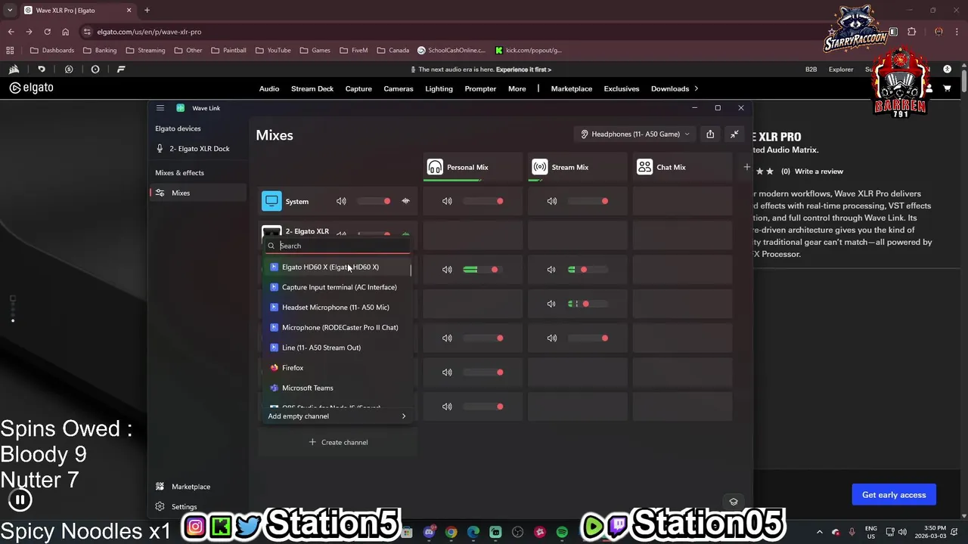Open the Lighting menu on Elgato site
Screen dimensions: 968x544
tap(439, 88)
